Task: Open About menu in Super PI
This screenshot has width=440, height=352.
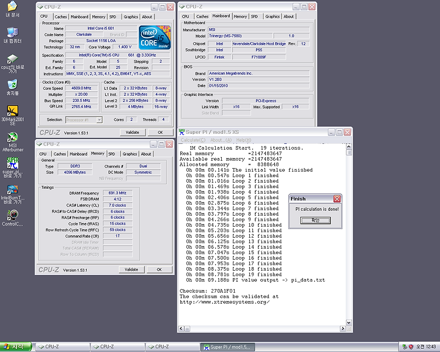Action: [x=221, y=140]
